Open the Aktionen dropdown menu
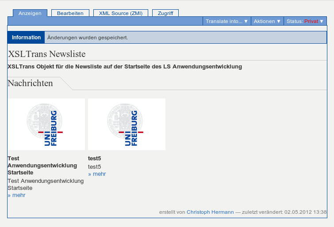 (x=267, y=21)
